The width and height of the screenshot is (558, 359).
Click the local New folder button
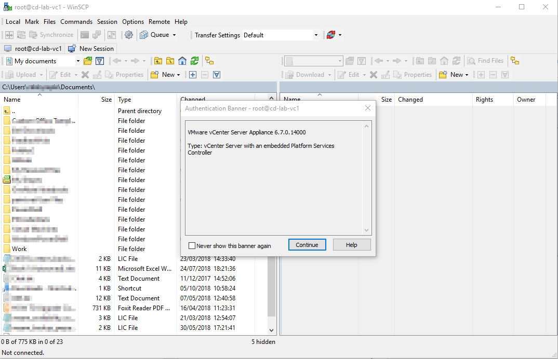click(x=163, y=75)
